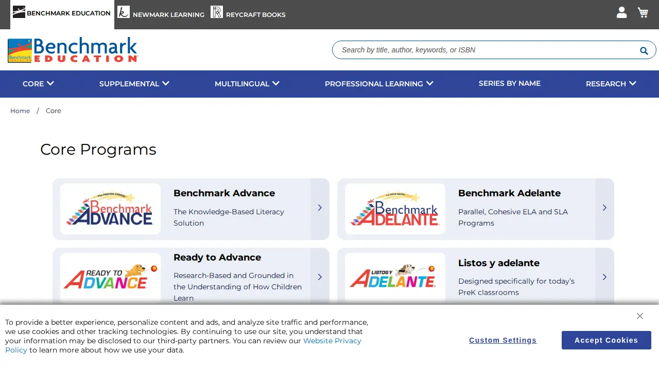Screen dimensions: 659x370
Task: Select the Benchmark Education site tab
Action: coord(62,14)
